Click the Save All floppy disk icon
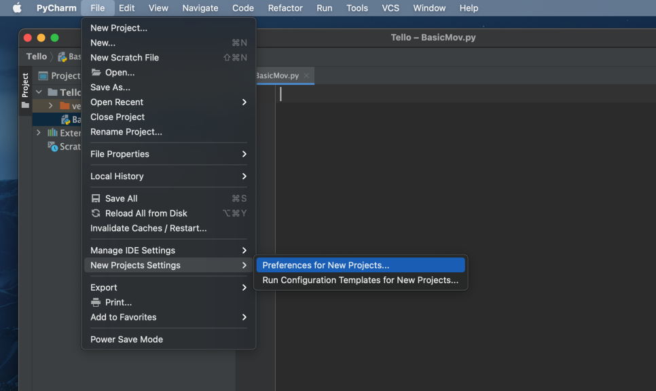 [96, 198]
